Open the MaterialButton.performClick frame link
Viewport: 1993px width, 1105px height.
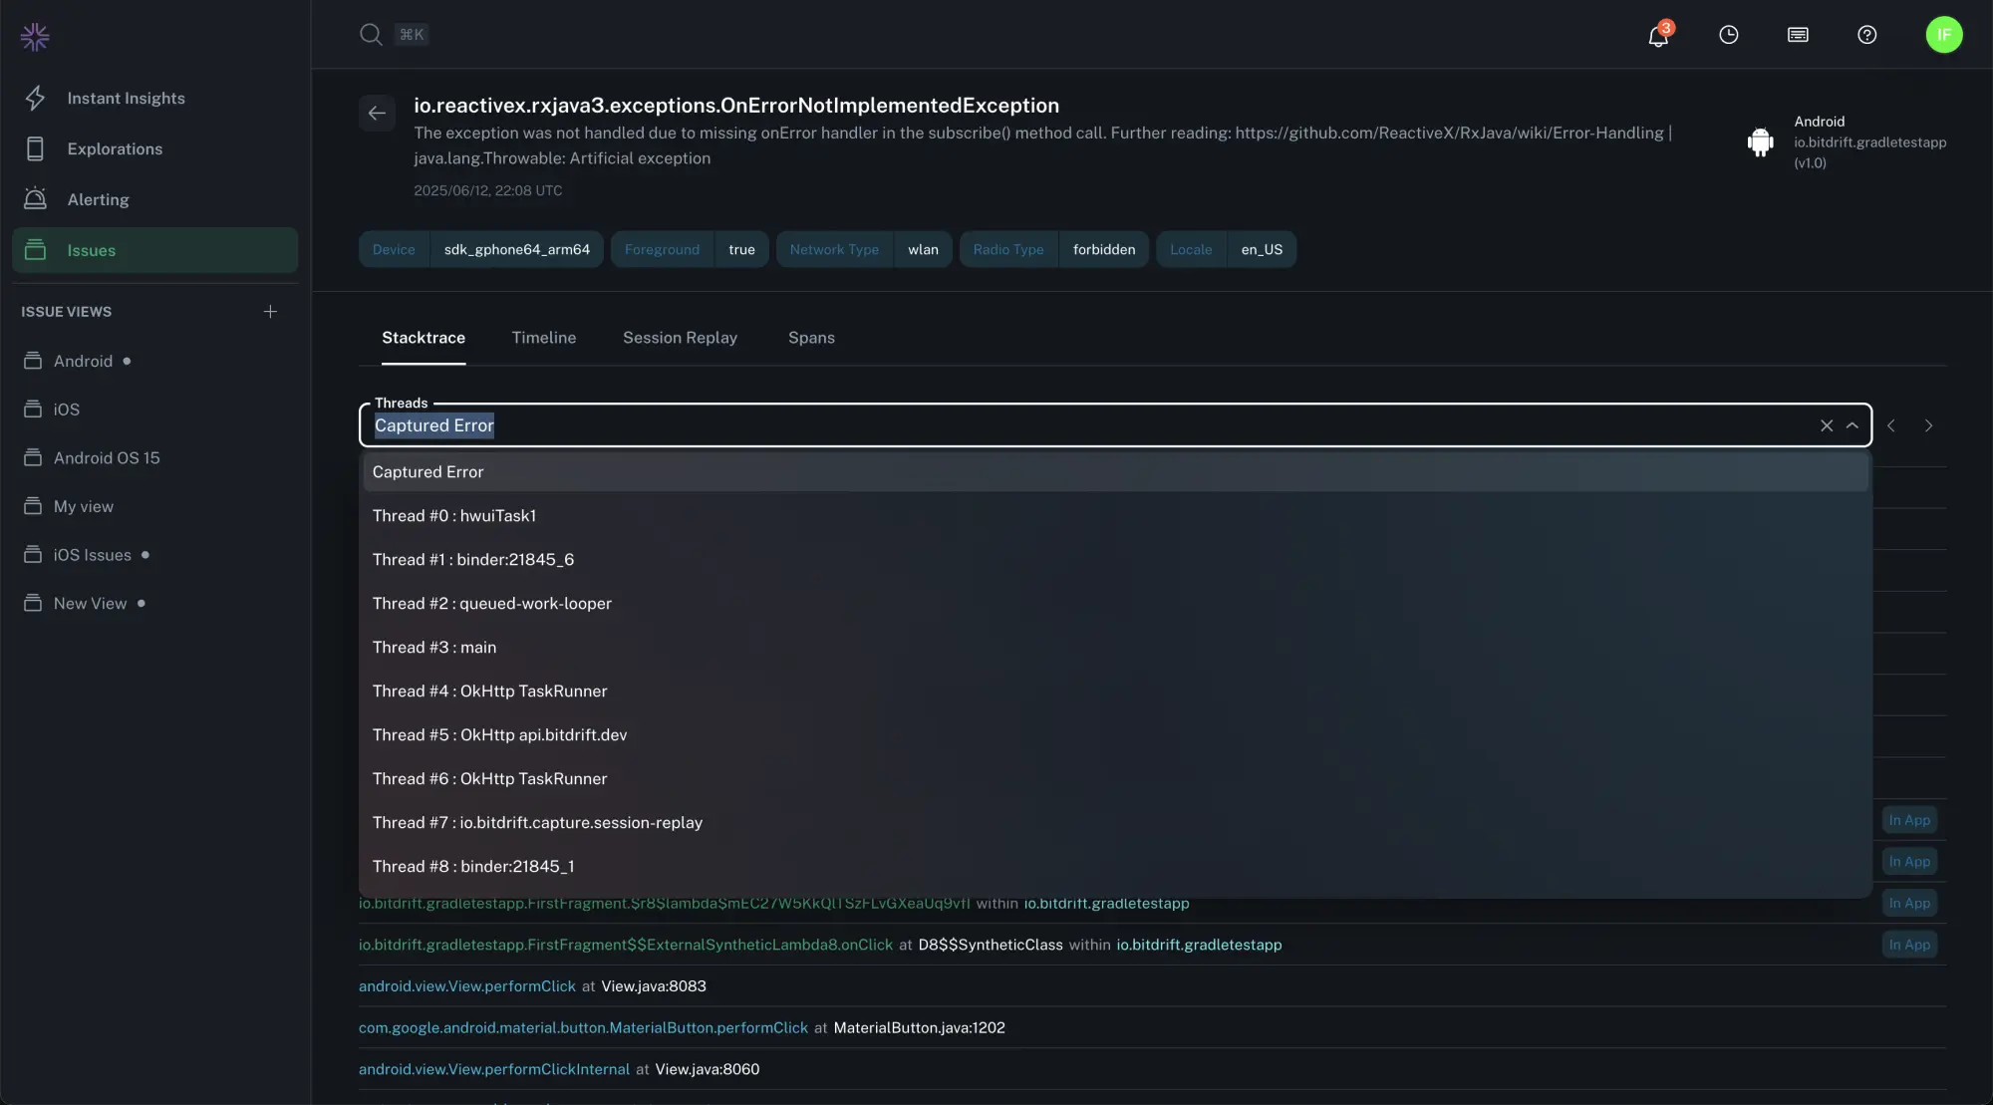(x=583, y=1027)
